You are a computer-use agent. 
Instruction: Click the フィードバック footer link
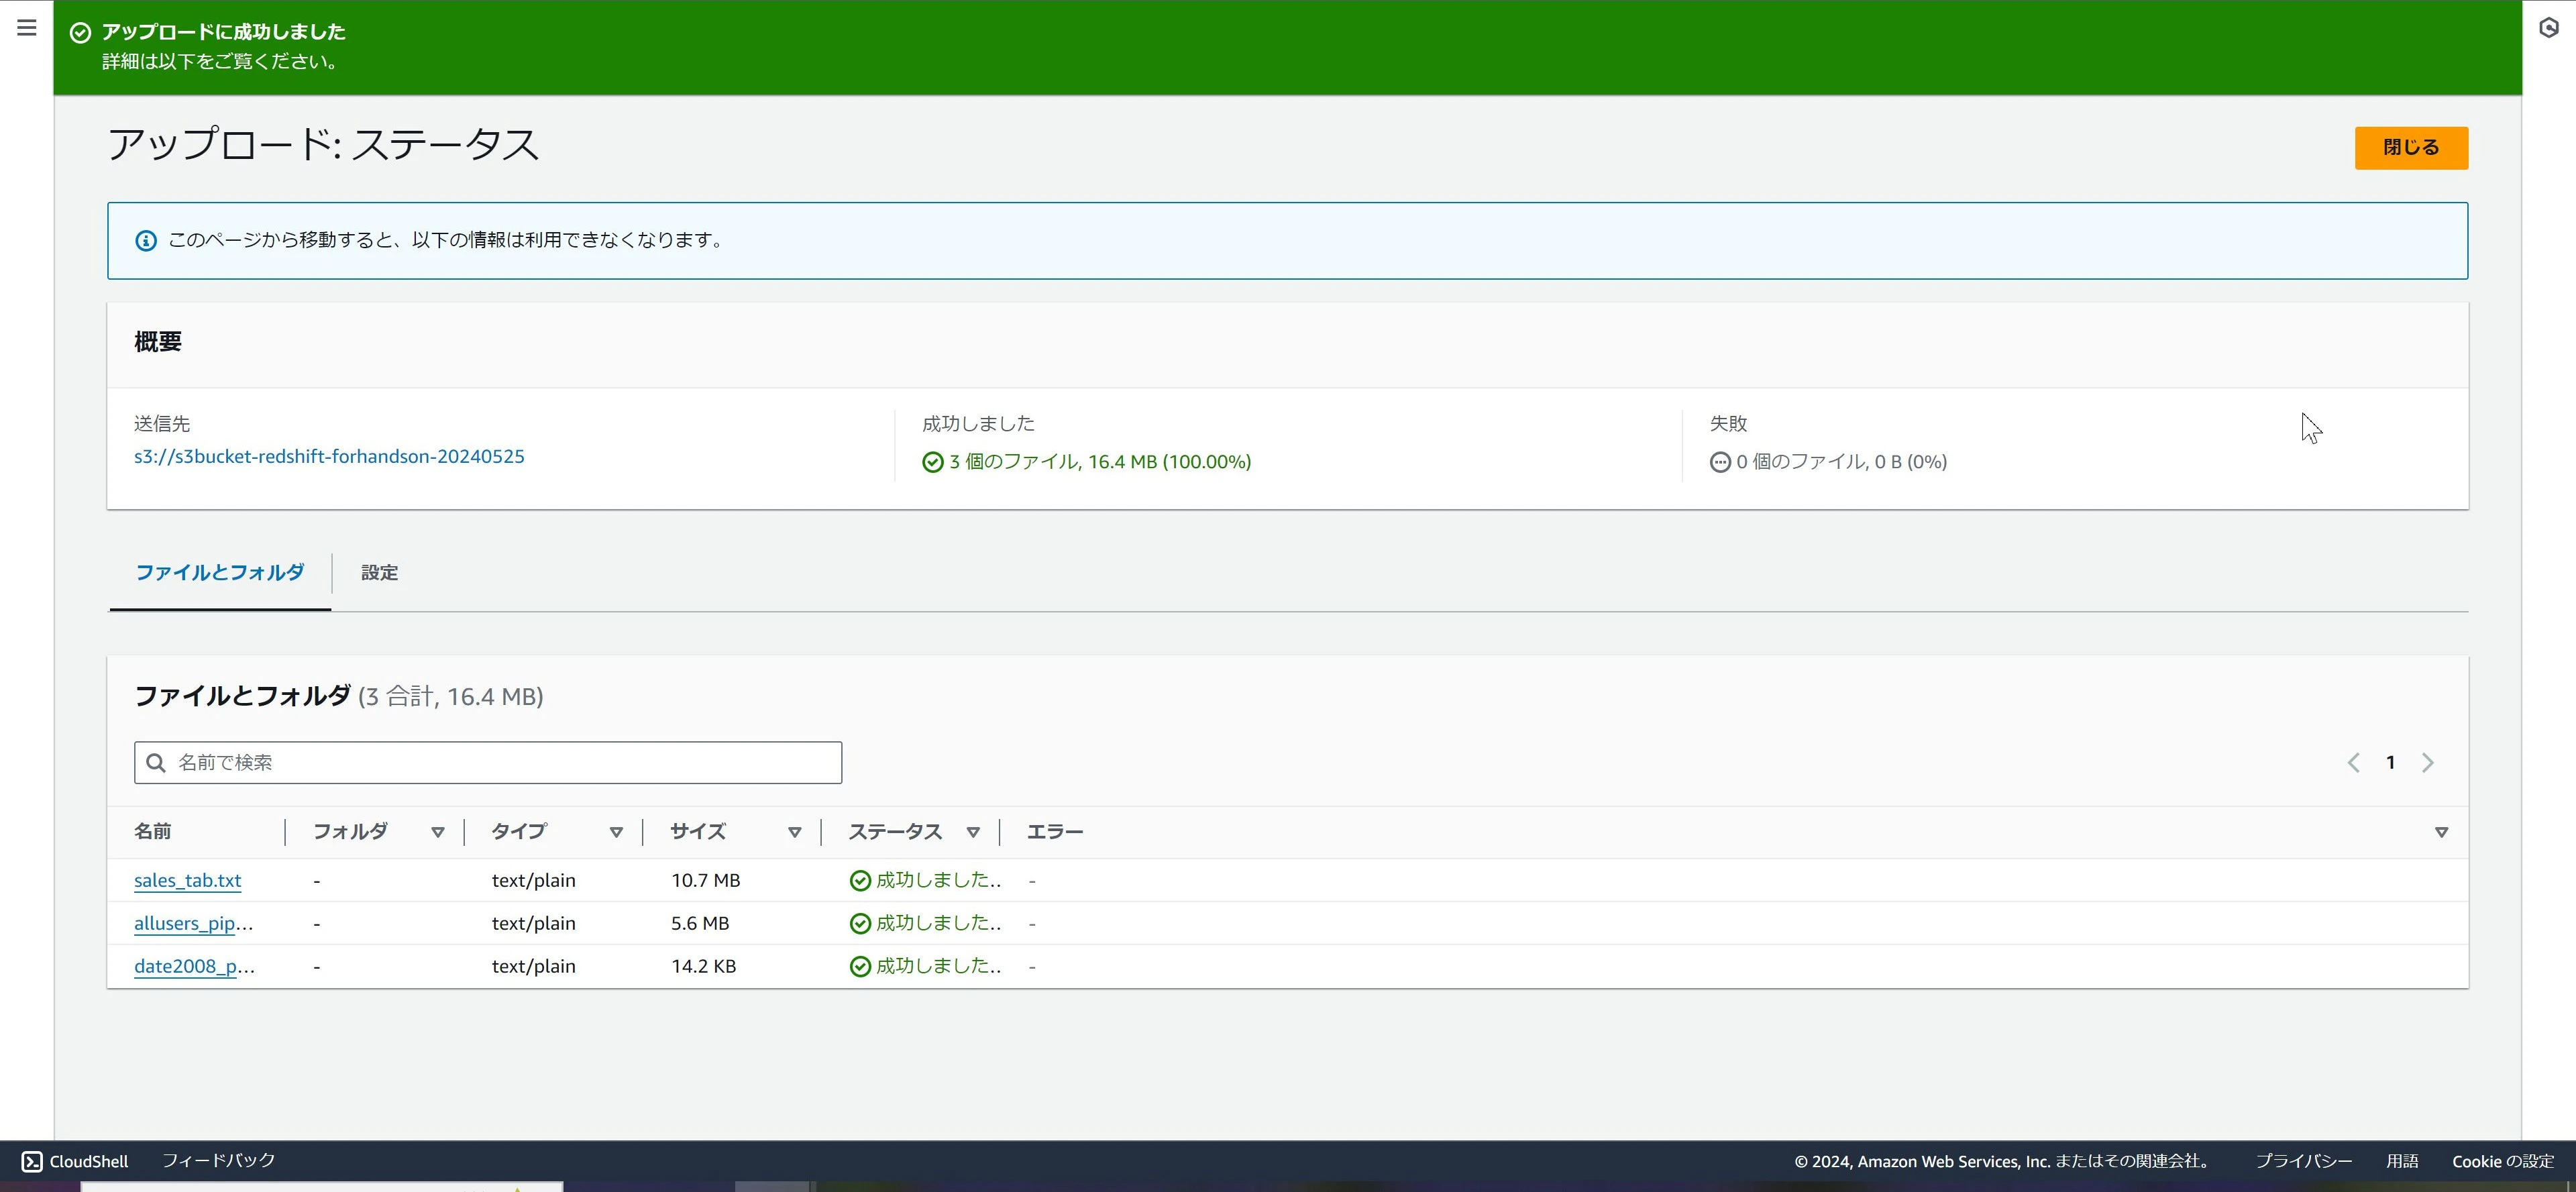coord(219,1161)
